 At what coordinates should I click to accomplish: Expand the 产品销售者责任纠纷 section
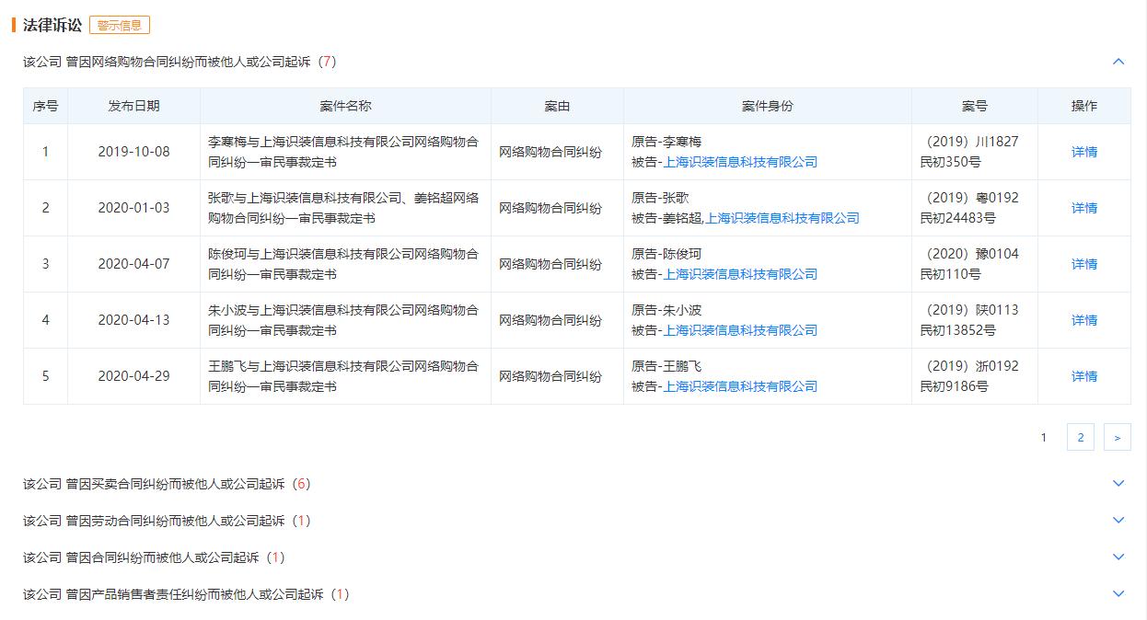[x=1118, y=594]
